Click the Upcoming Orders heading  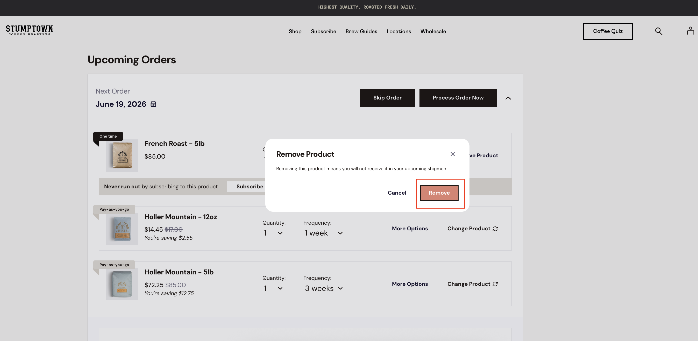click(x=132, y=60)
